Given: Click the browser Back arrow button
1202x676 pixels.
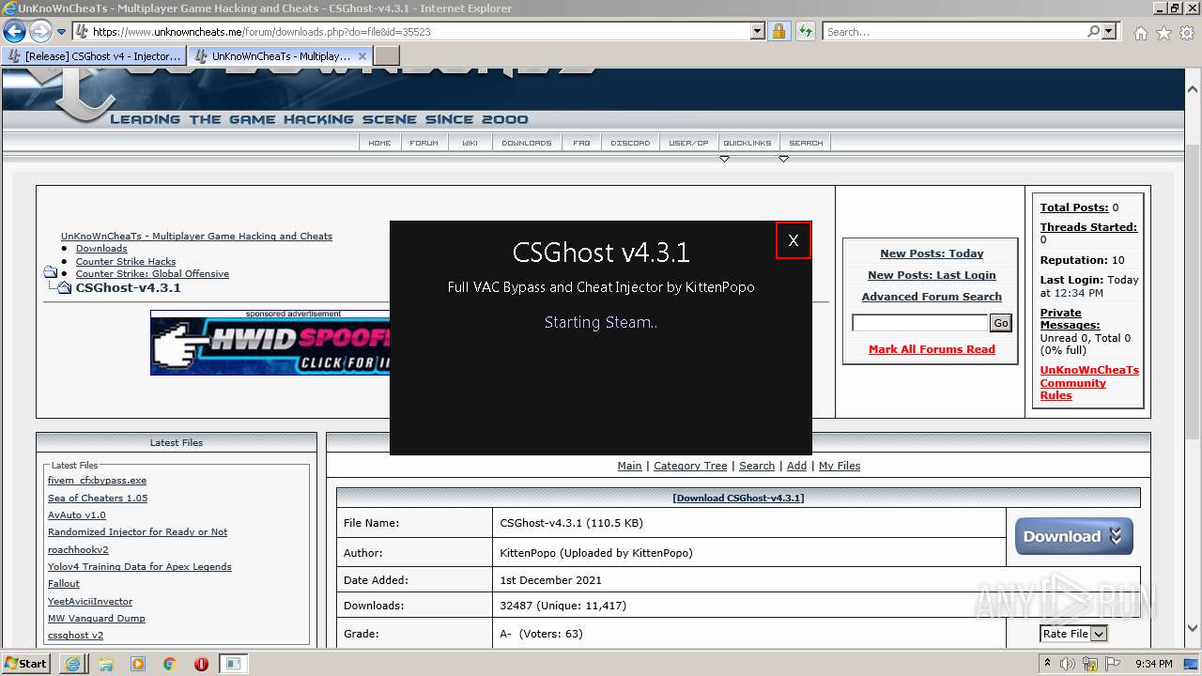Looking at the screenshot, I should [15, 32].
